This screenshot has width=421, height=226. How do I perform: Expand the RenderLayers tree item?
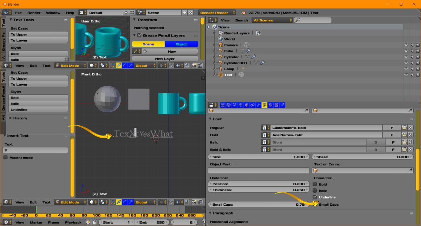click(x=215, y=33)
